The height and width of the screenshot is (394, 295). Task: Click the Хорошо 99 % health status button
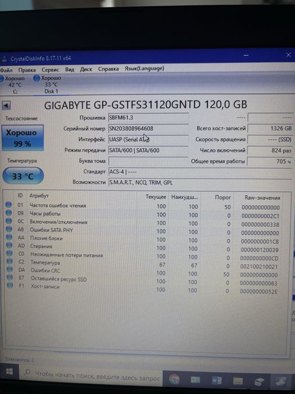tap(22, 138)
